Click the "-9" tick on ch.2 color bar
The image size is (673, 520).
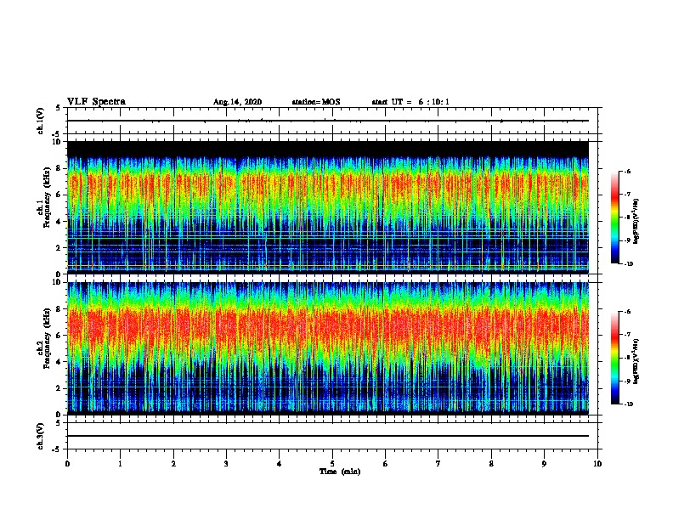627,381
